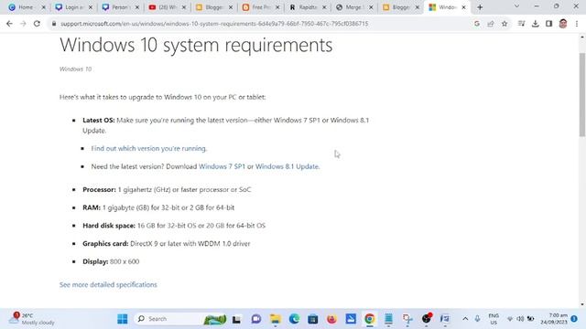The image size is (586, 329).
Task: Click the scrollbar down arrow
Action: [x=582, y=304]
